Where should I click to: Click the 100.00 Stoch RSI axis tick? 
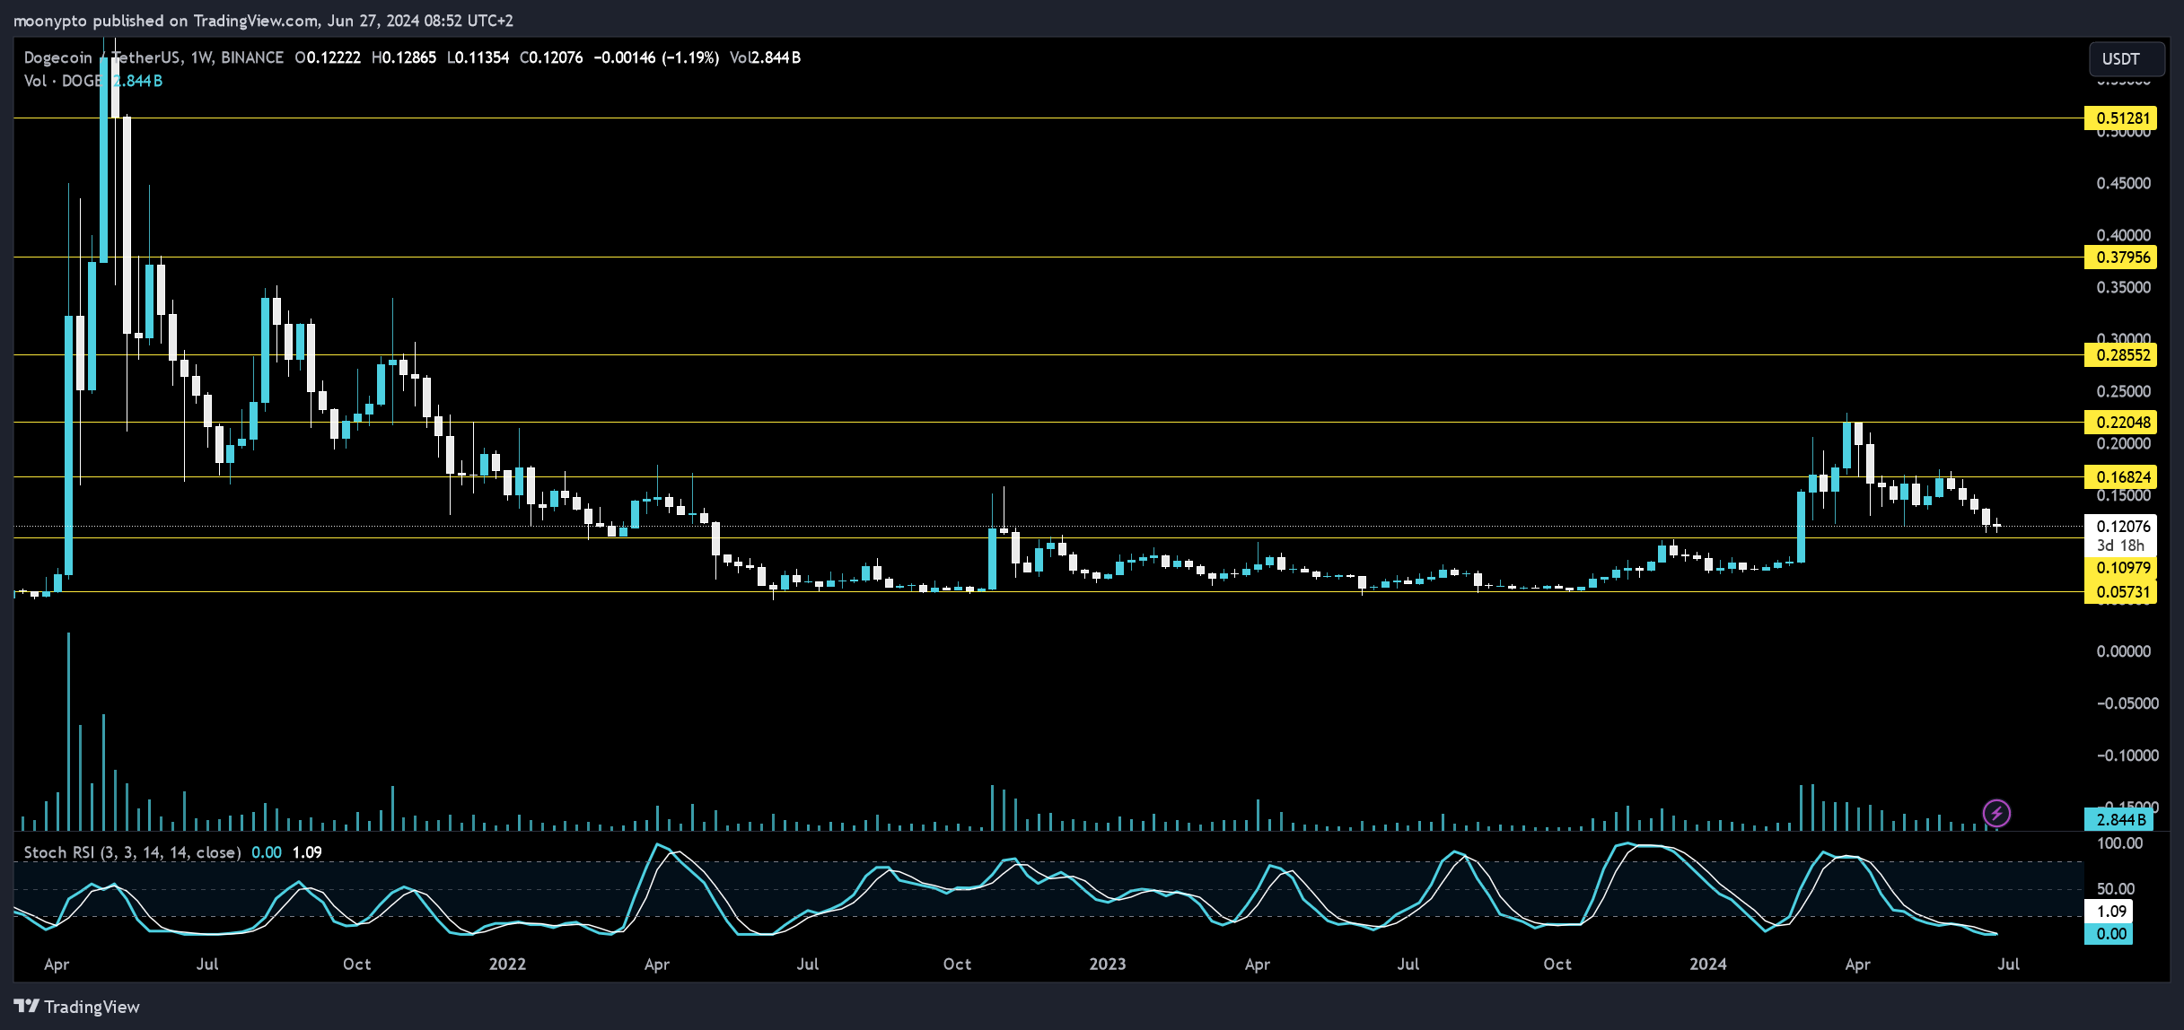tap(2119, 843)
